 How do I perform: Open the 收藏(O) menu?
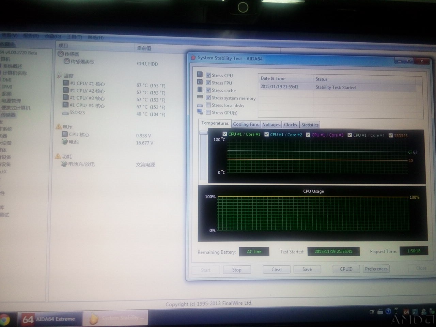pyautogui.click(x=53, y=36)
